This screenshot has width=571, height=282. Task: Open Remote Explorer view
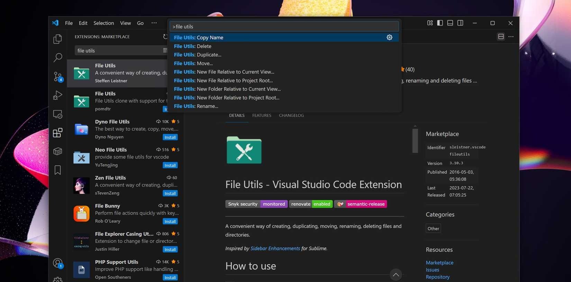[x=57, y=114]
